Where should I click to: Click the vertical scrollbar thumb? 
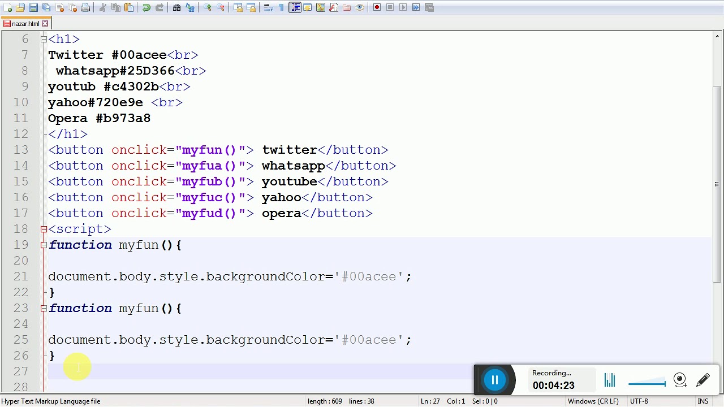[x=717, y=184]
